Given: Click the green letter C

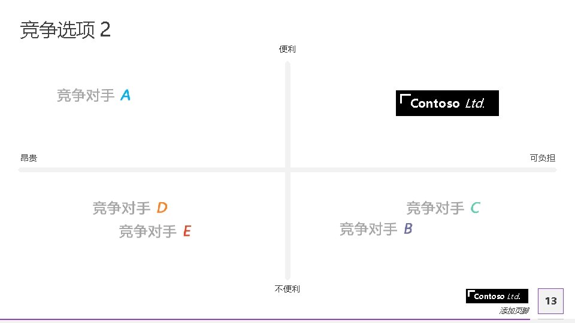Looking at the screenshot, I should coord(475,208).
